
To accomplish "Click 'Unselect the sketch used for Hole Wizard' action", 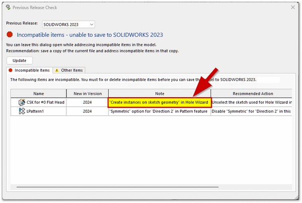I will pyautogui.click(x=251, y=102).
